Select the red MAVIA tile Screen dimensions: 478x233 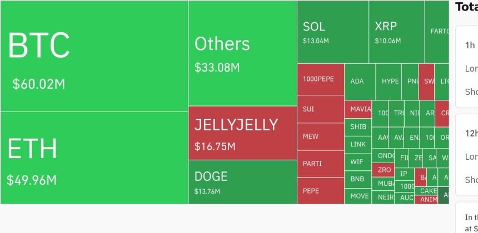tap(358, 109)
